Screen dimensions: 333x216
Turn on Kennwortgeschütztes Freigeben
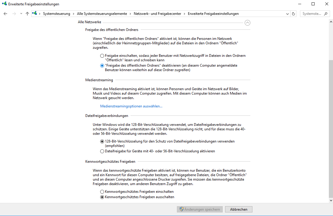click(102, 192)
